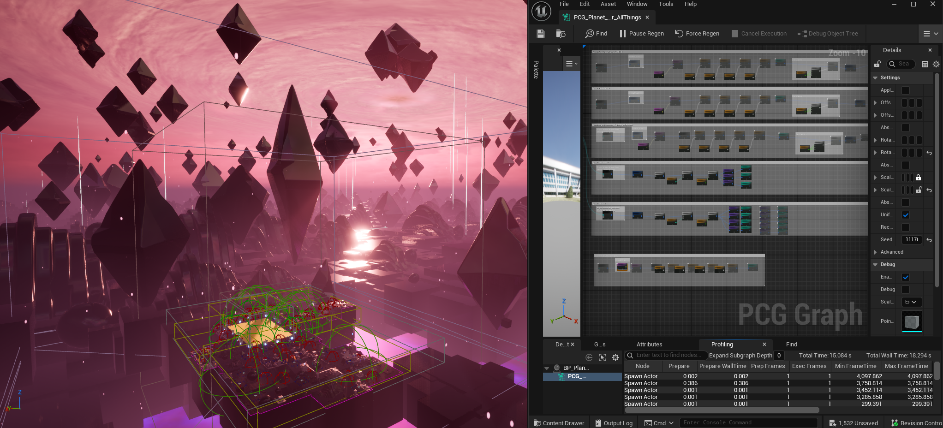Open the Asset menu
943x428 pixels.
click(x=608, y=4)
